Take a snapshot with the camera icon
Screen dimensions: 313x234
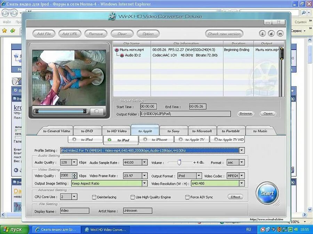point(97,111)
